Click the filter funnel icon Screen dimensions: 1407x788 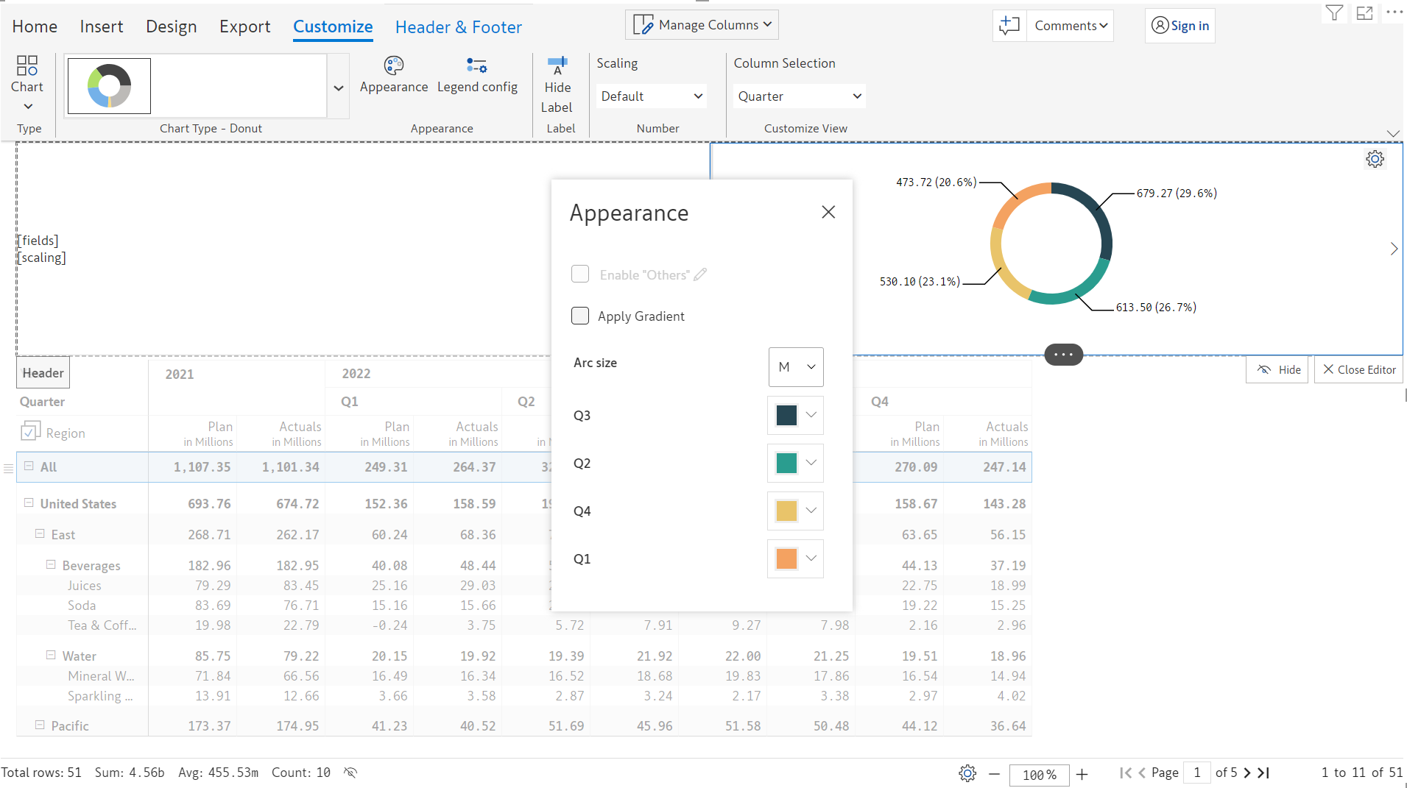(x=1334, y=13)
